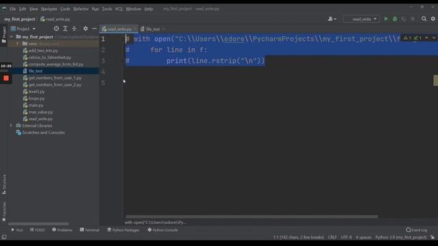This screenshot has height=246, width=438.
Task: Switch to file_test editor tab
Action: [x=153, y=29]
